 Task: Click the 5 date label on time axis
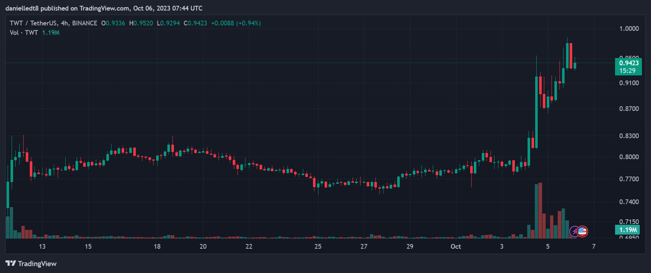coord(548,247)
